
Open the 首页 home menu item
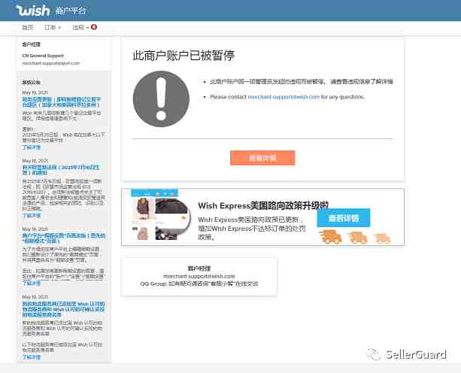pos(28,27)
